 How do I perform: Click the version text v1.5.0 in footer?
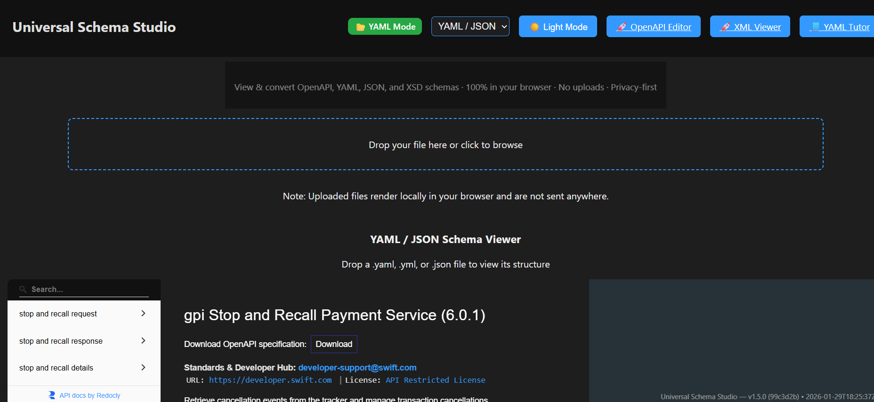[757, 396]
